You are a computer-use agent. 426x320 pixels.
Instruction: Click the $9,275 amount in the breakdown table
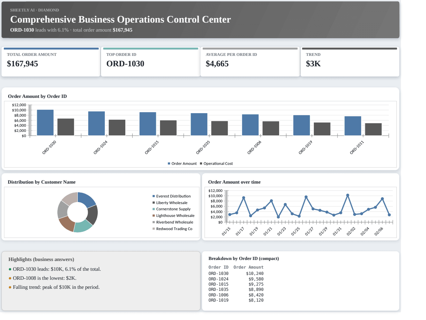tap(256, 284)
